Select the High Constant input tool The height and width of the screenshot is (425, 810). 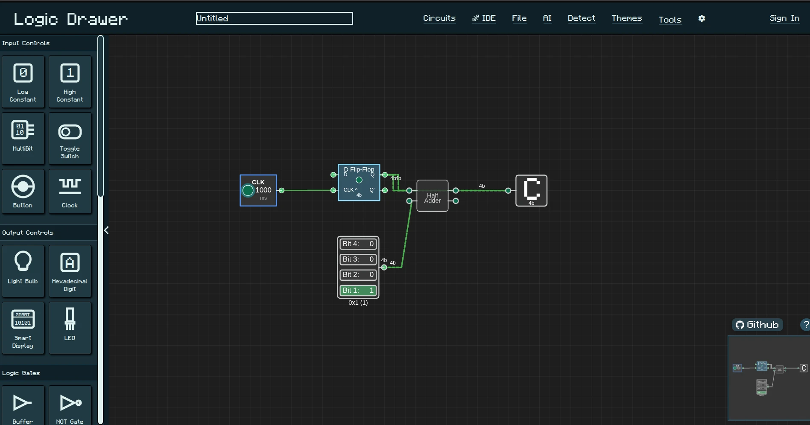coord(70,82)
